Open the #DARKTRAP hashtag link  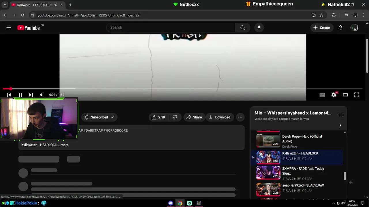point(93,131)
